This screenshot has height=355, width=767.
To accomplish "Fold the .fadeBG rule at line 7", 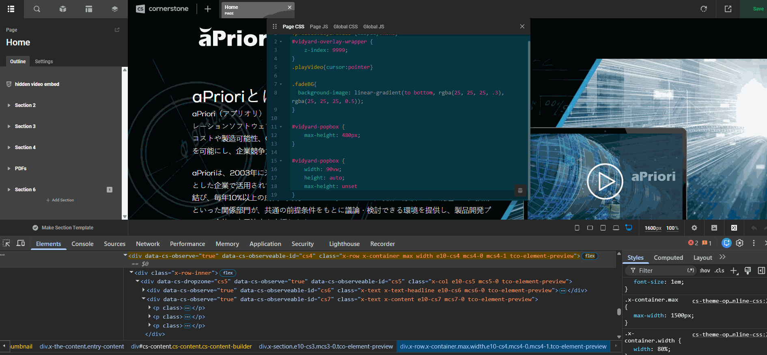I will coord(281,84).
